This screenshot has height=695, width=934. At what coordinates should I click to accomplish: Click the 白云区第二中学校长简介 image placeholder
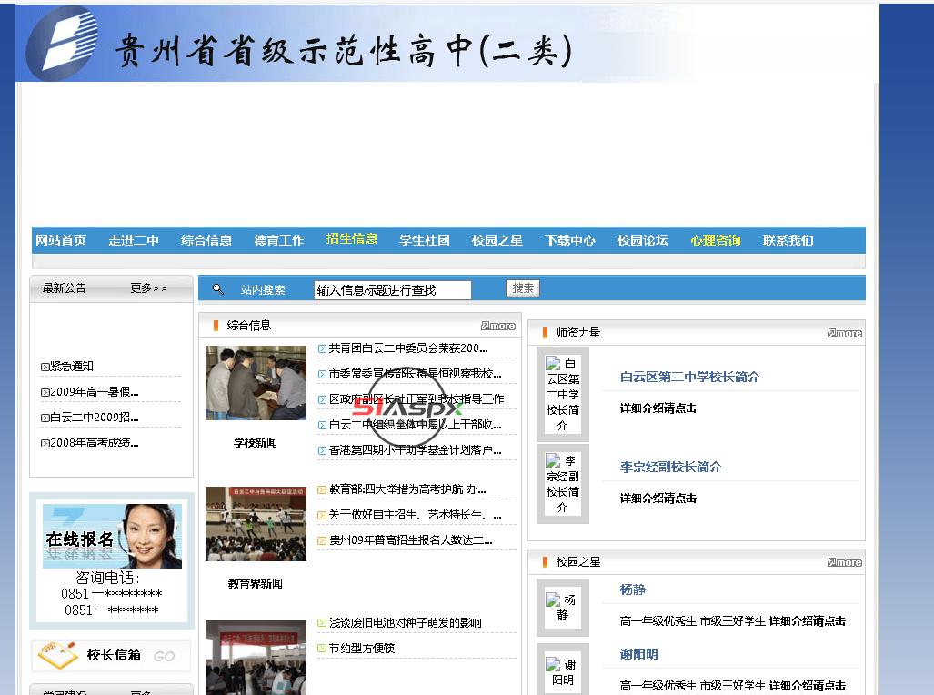point(562,393)
